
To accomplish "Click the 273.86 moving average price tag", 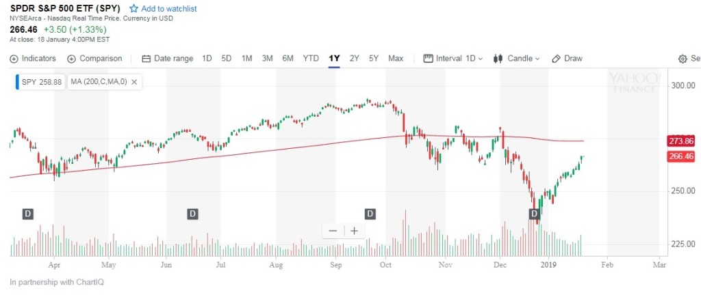I will click(680, 141).
